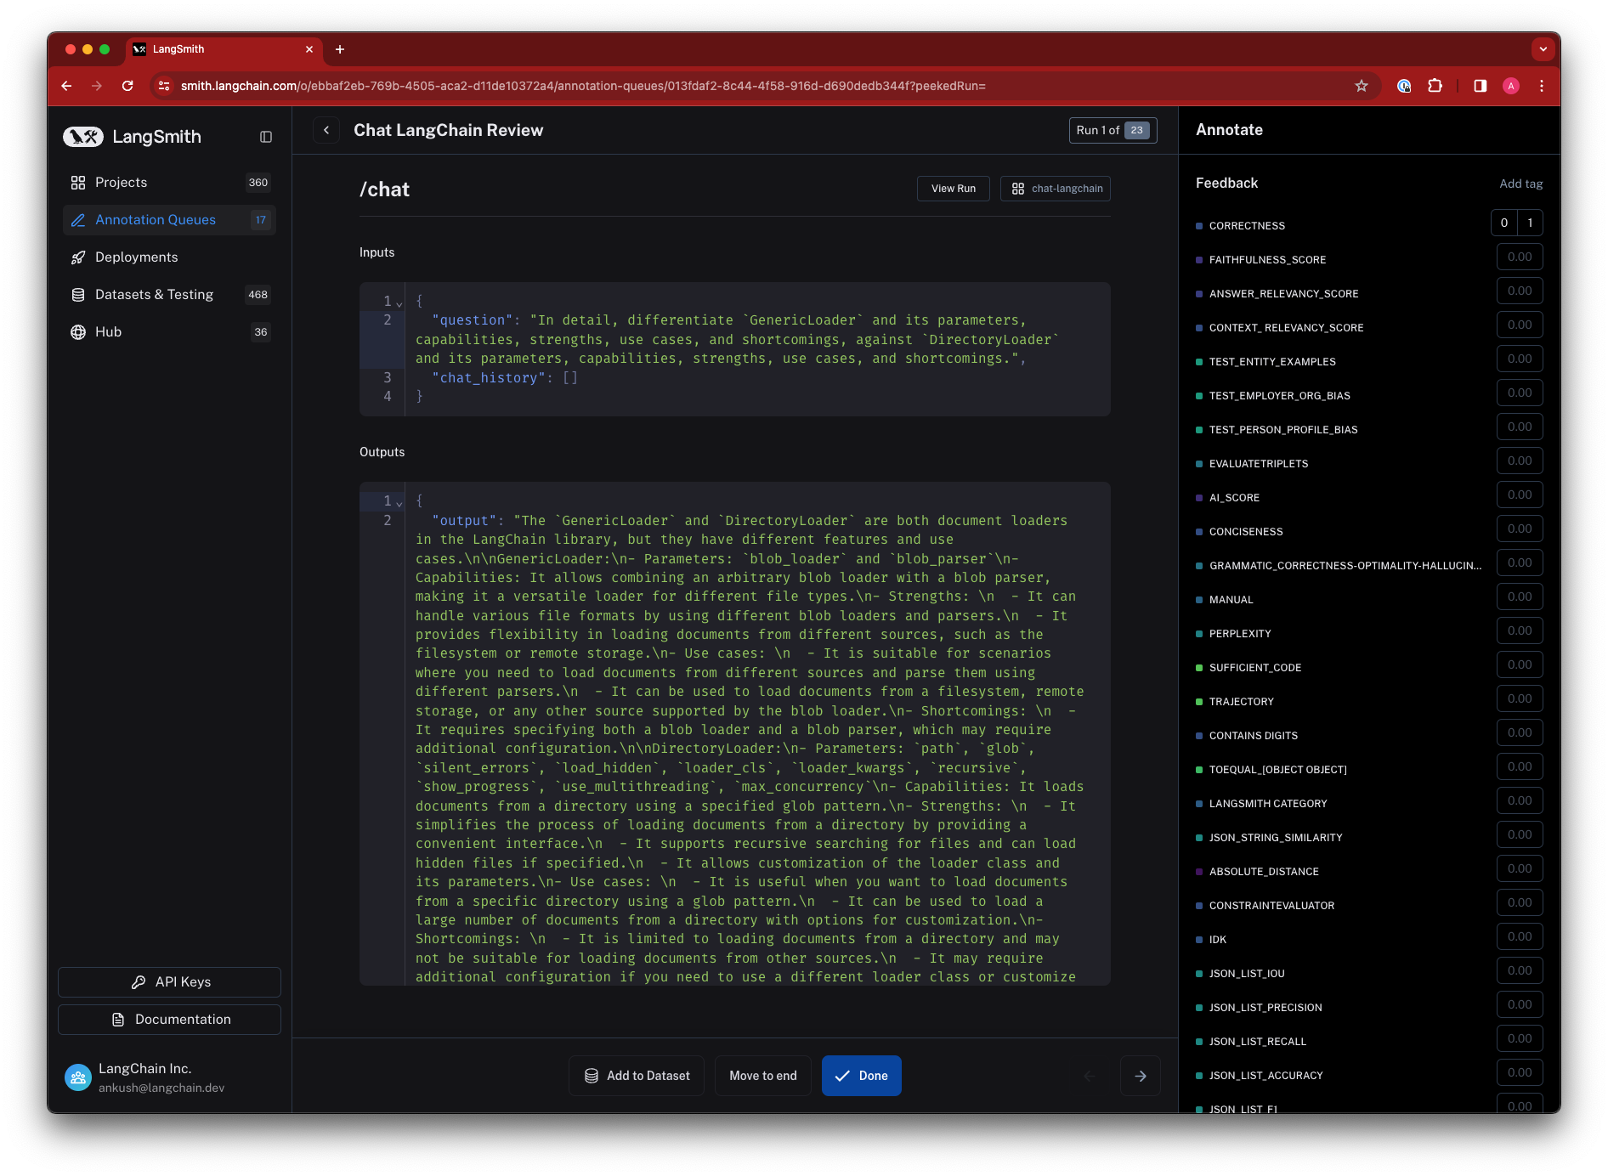1608x1176 pixels.
Task: Close the LangSmith browser tab
Action: coord(309,49)
